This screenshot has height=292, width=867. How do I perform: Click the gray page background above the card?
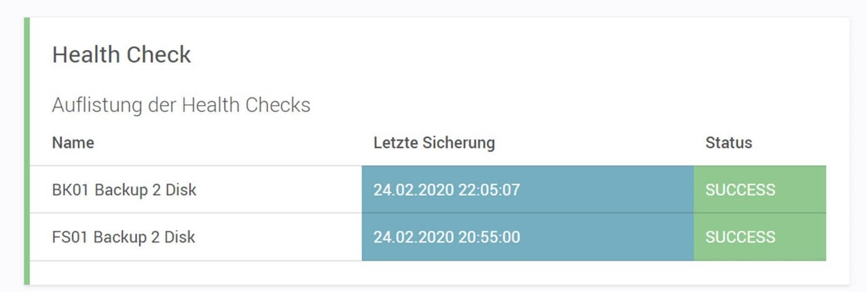pyautogui.click(x=432, y=8)
